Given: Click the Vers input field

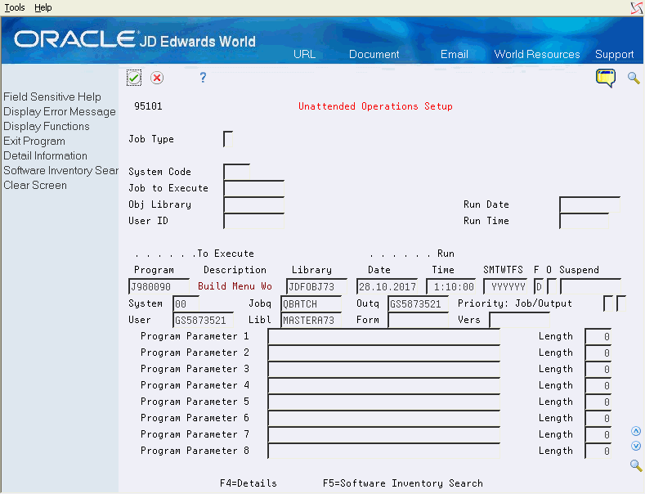Looking at the screenshot, I should click(520, 320).
